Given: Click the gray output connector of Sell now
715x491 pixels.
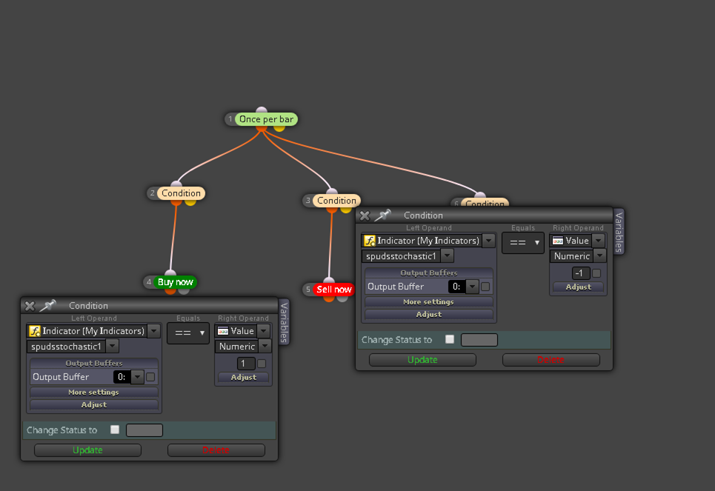Looking at the screenshot, I should pyautogui.click(x=342, y=298).
